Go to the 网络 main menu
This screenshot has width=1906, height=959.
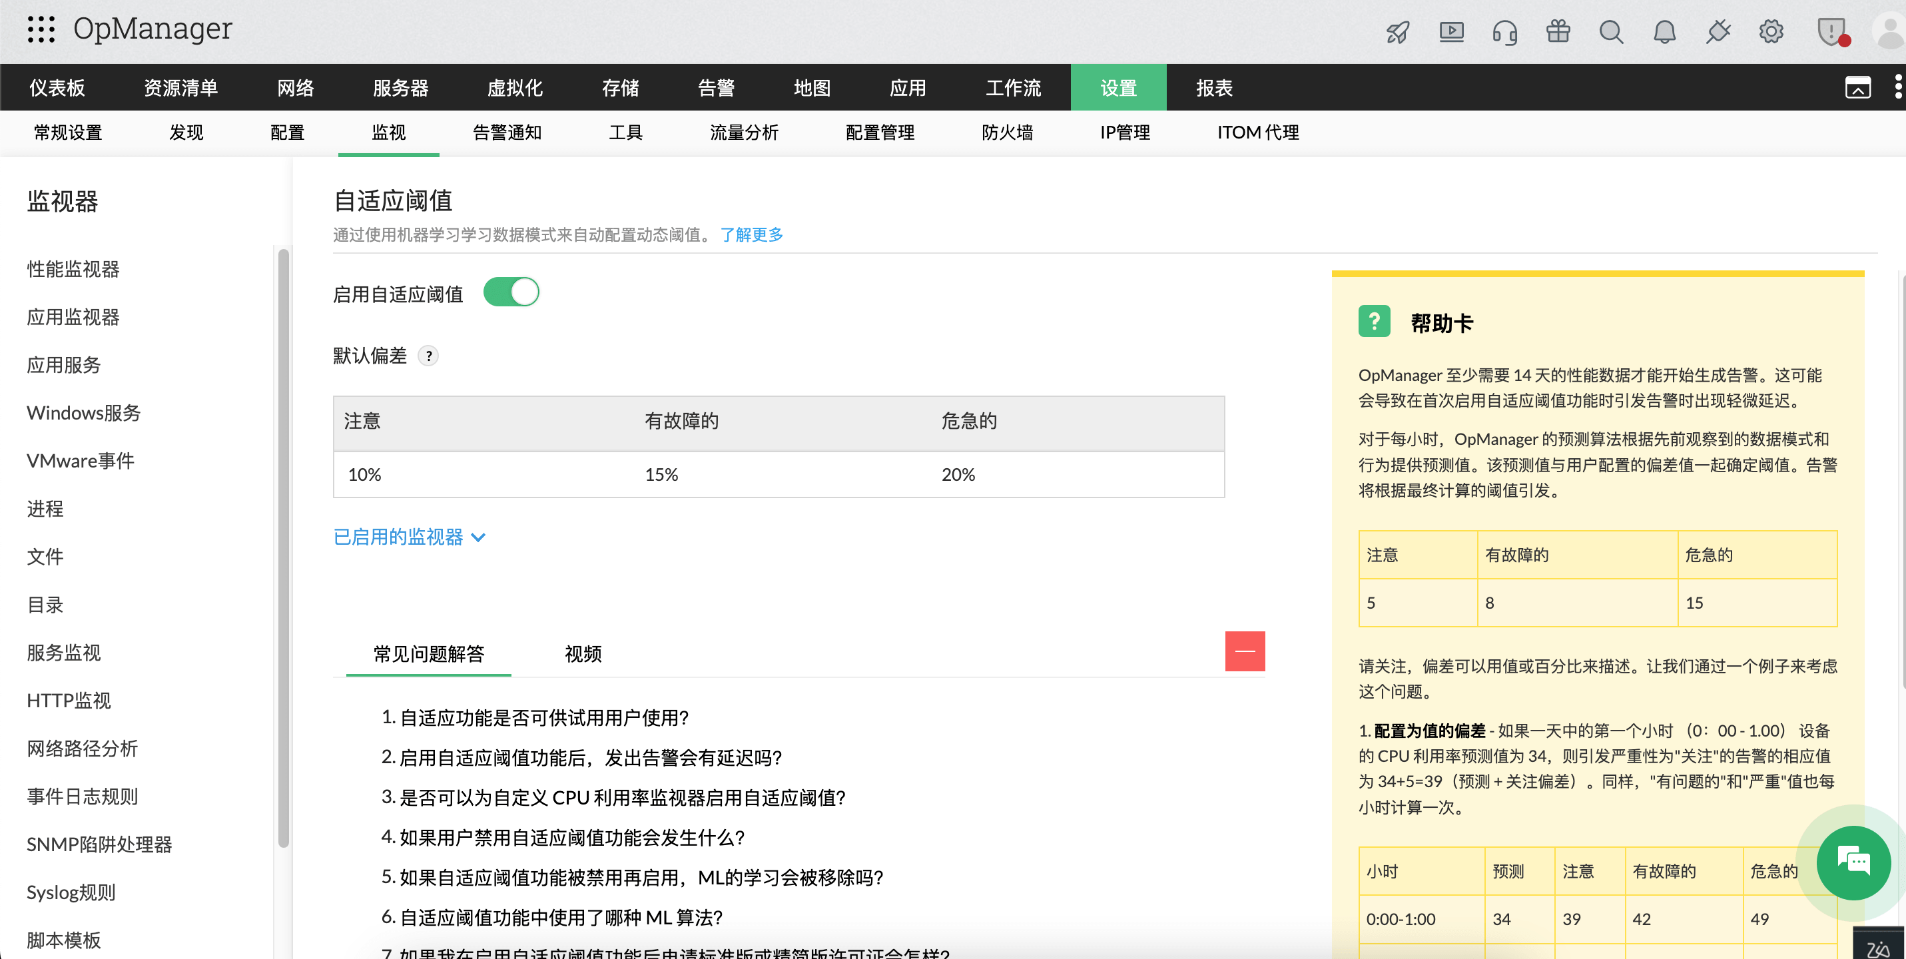click(x=296, y=88)
